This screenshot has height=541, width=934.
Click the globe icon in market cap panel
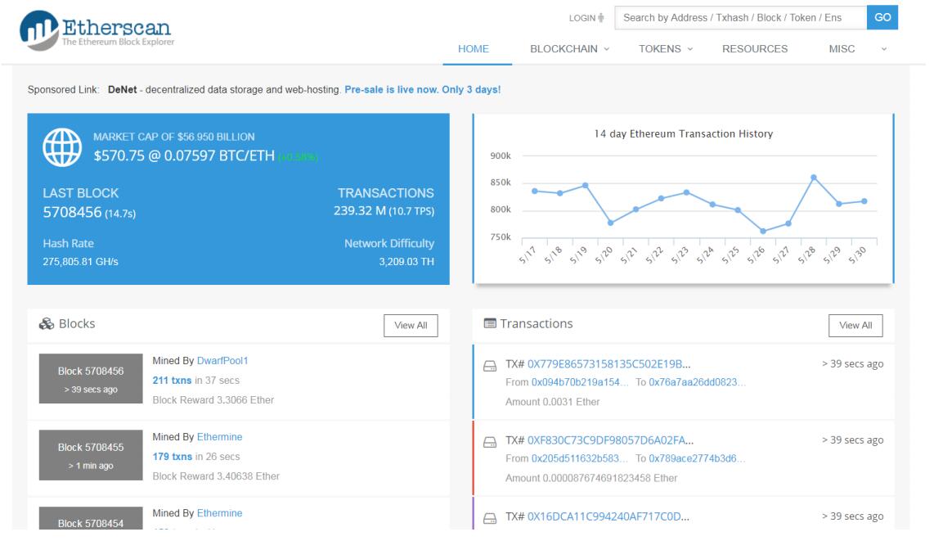pos(62,147)
